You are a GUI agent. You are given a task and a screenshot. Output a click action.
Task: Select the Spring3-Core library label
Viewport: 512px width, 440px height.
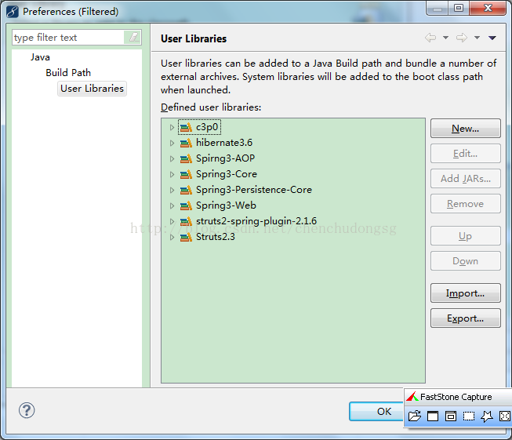coord(227,174)
